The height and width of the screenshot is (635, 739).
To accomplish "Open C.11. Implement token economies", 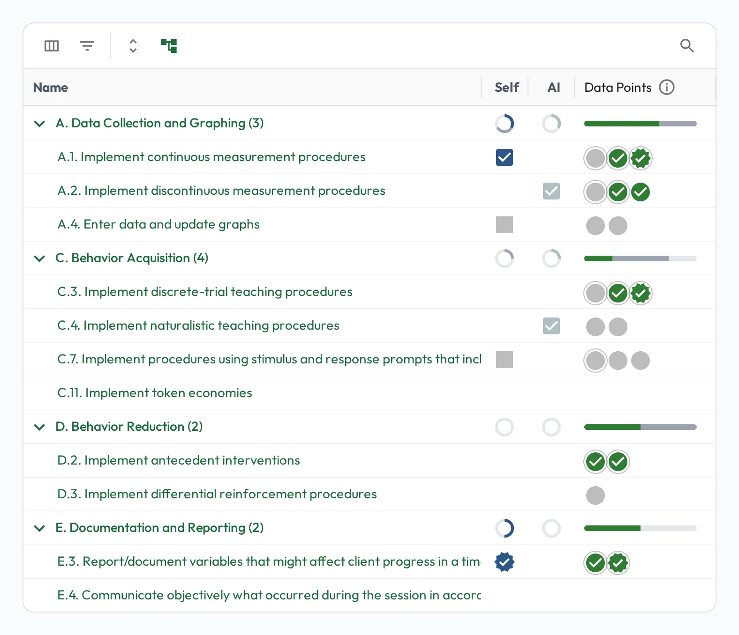I will click(155, 393).
